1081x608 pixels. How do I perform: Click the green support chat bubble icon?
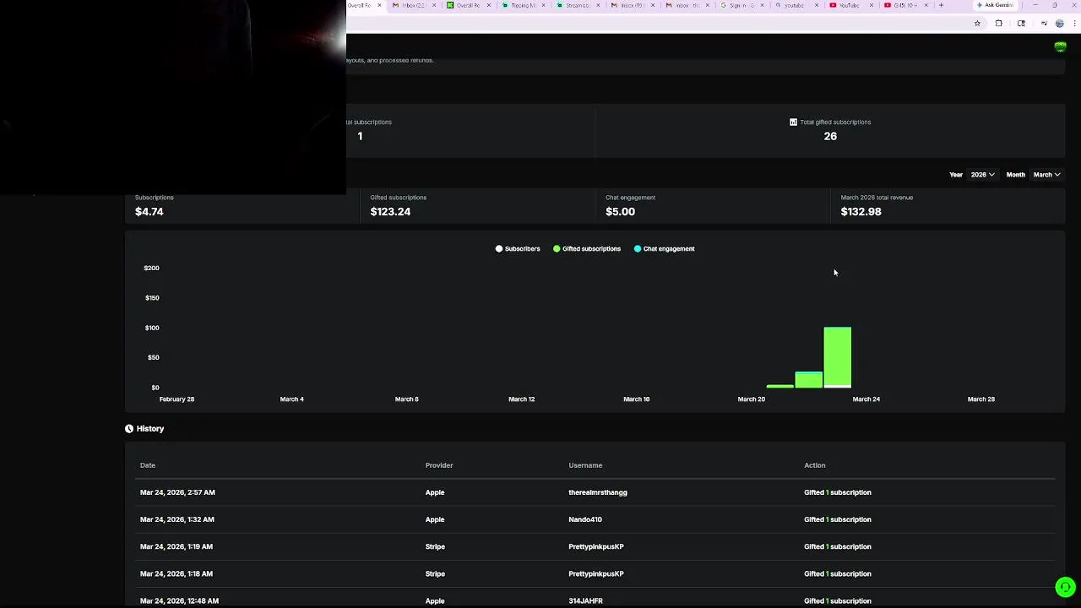click(1065, 587)
